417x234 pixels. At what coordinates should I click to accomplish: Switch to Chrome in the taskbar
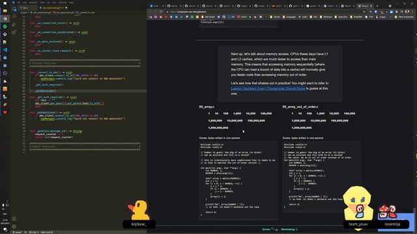[x=5, y=19]
